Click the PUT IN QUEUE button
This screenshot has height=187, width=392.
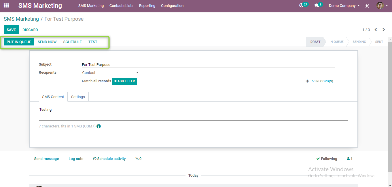19,42
